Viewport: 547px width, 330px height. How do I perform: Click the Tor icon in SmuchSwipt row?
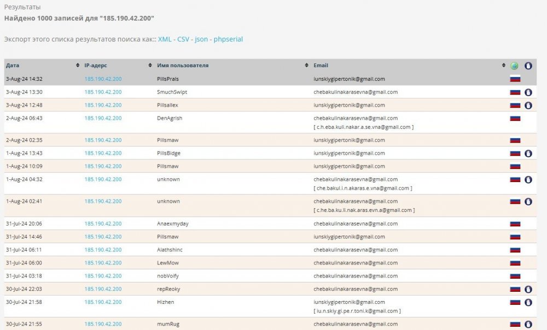[x=528, y=92]
